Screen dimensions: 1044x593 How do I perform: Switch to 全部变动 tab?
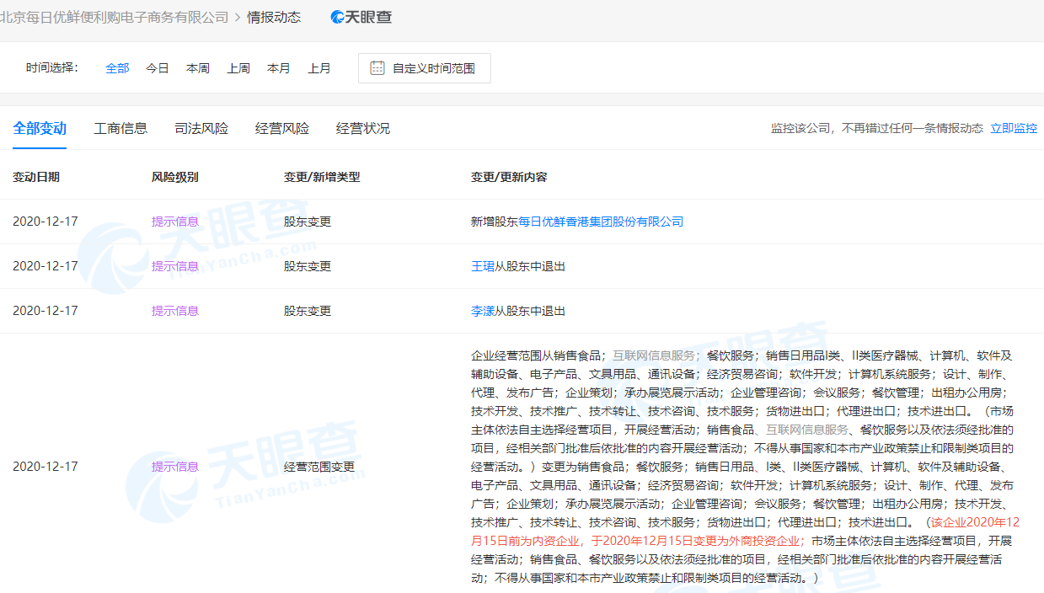coord(40,129)
